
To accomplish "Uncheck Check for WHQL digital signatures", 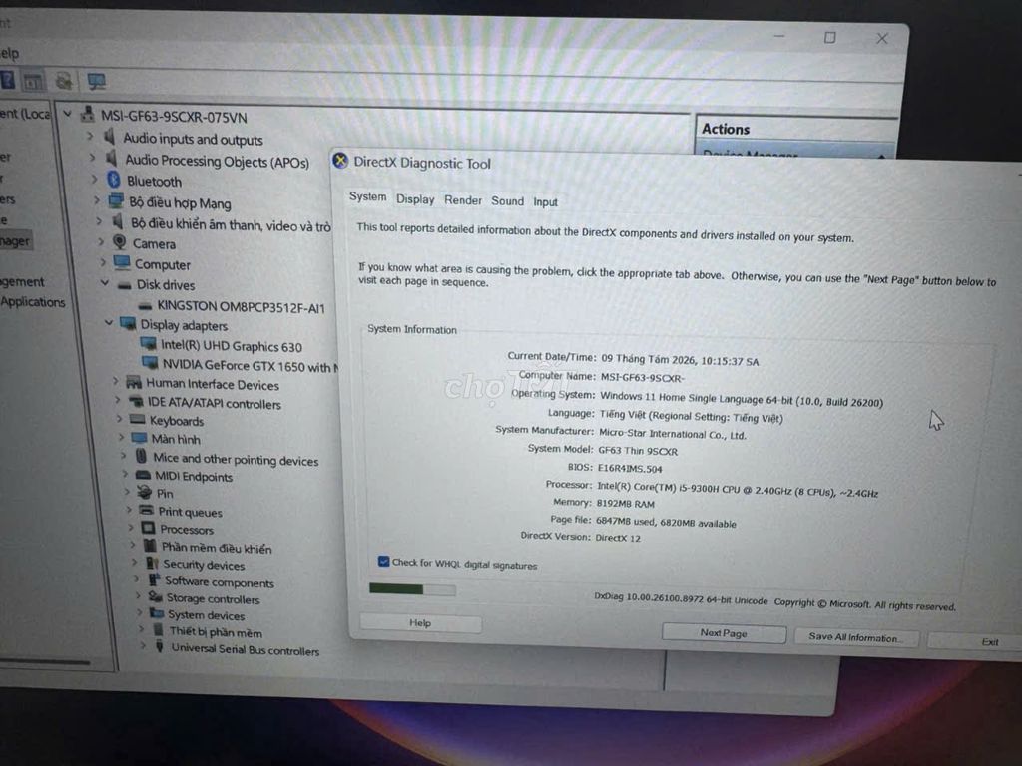I will coord(383,561).
